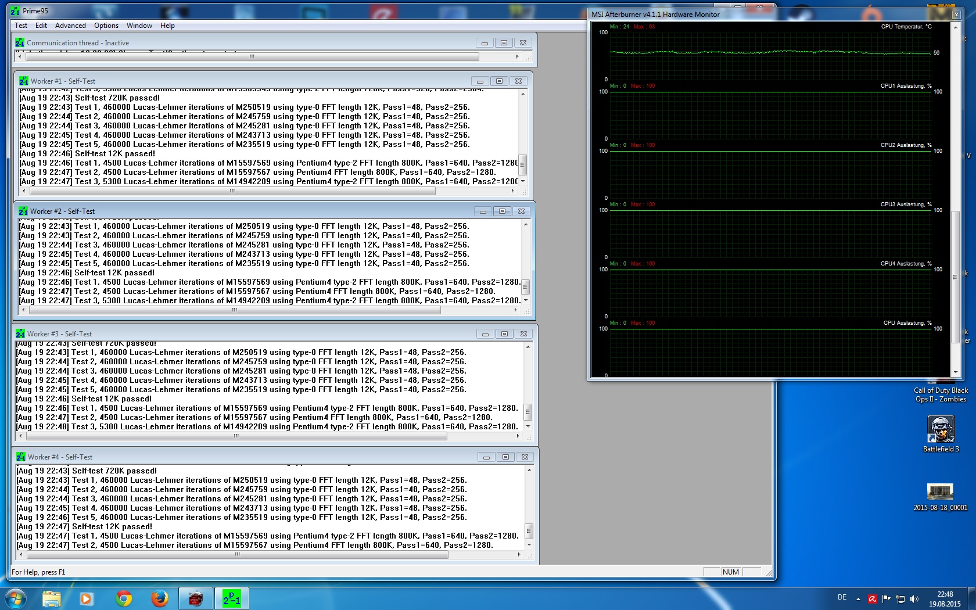Click the Avira tray icon
The image size is (976, 610).
(x=873, y=599)
